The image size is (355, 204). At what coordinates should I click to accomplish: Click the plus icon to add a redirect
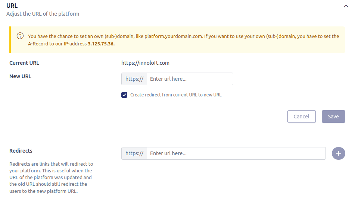click(x=338, y=153)
